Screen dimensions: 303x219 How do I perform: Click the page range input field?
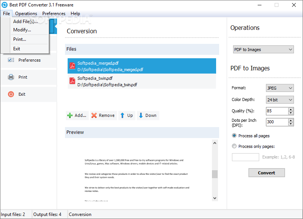(x=246, y=157)
